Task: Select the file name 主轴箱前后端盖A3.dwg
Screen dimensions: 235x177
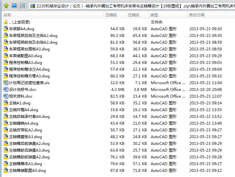Action: point(29,150)
